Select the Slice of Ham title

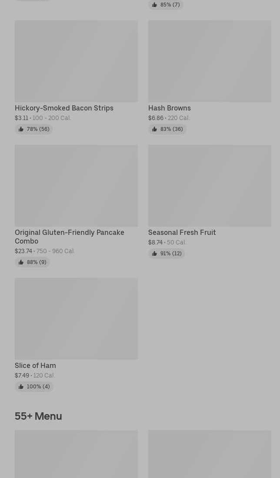tap(35, 365)
